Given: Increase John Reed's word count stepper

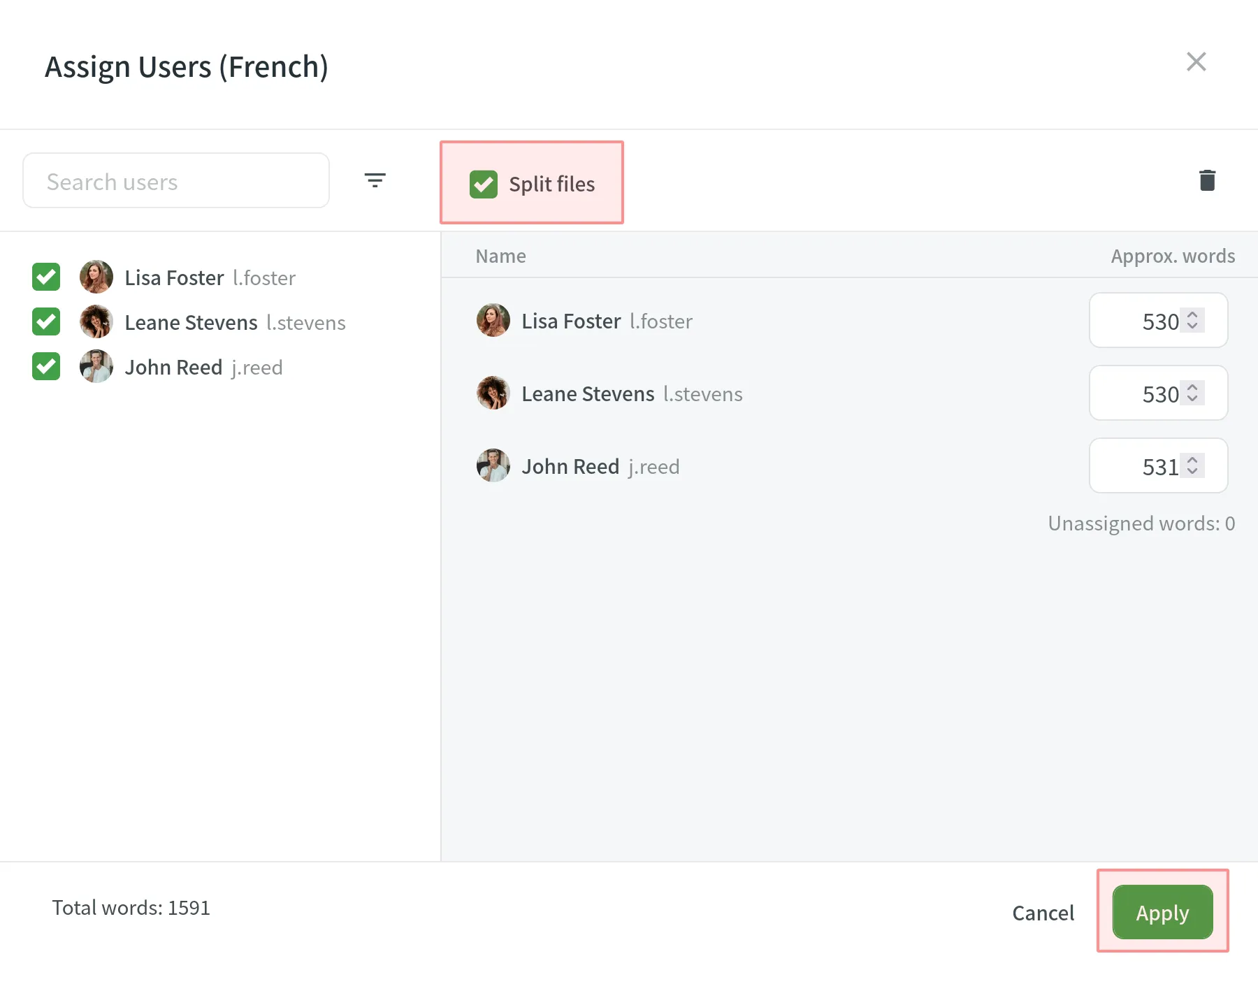Looking at the screenshot, I should 1192,460.
